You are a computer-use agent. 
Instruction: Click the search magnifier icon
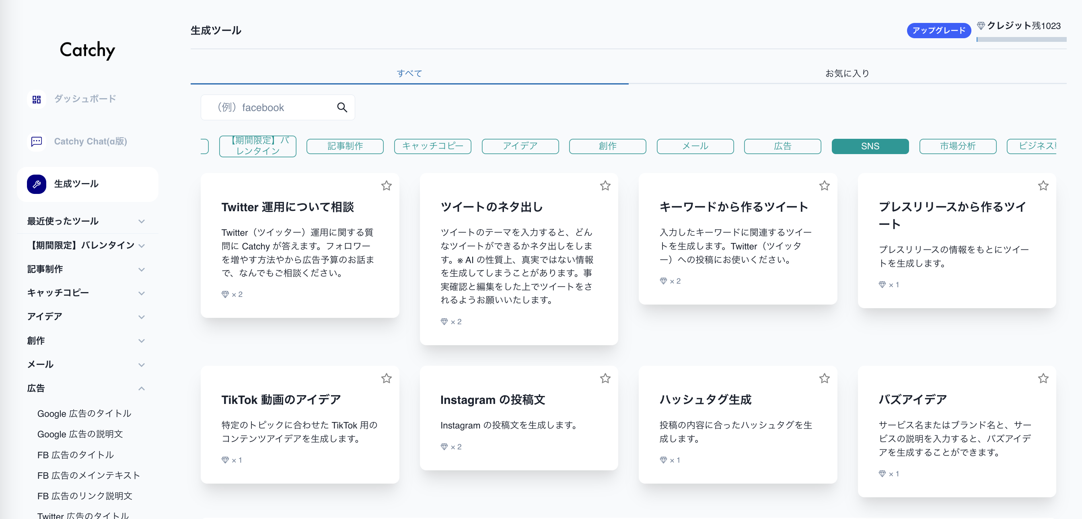342,107
